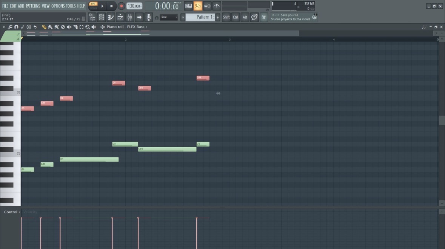Open the Pattern 1 selector dropdown
The height and width of the screenshot is (249, 445).
point(203,17)
